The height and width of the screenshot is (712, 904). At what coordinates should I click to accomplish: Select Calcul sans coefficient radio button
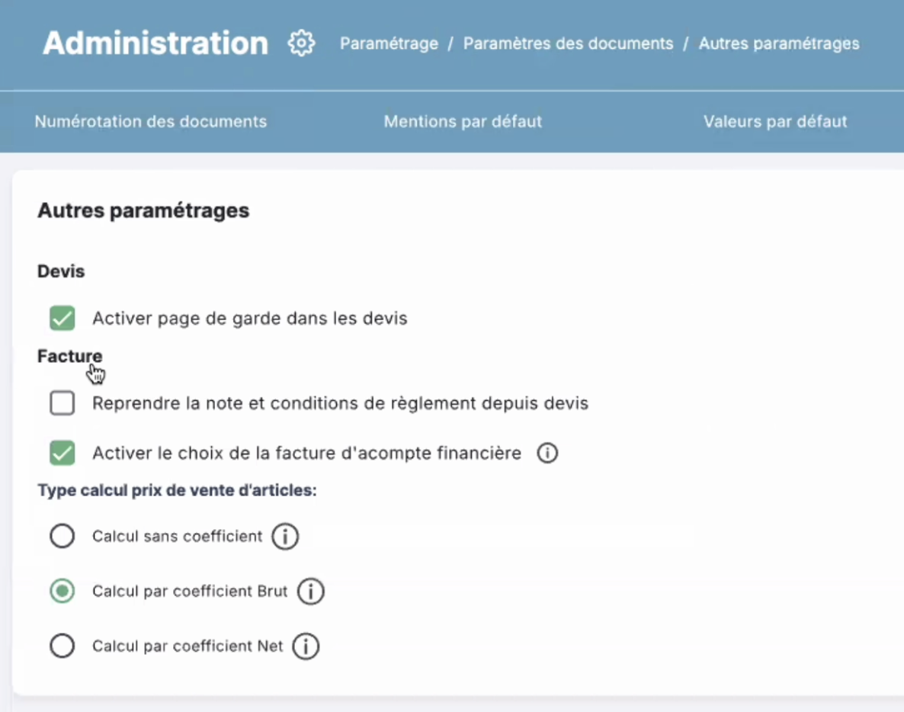pos(63,537)
